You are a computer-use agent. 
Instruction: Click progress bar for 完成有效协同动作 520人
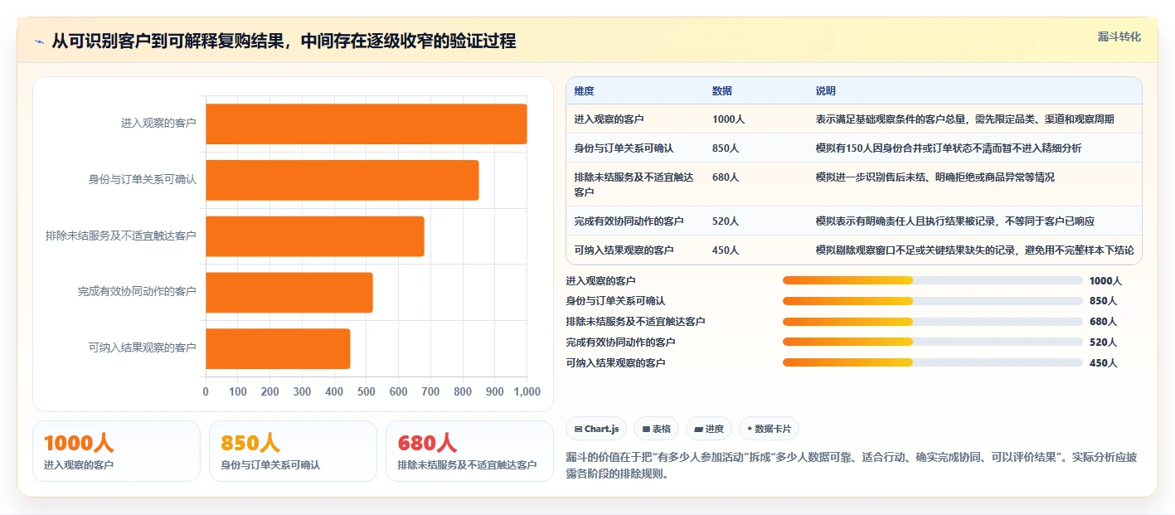[x=933, y=342]
